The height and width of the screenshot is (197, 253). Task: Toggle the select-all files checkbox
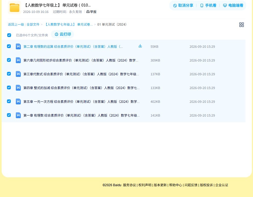pyautogui.click(x=9, y=35)
